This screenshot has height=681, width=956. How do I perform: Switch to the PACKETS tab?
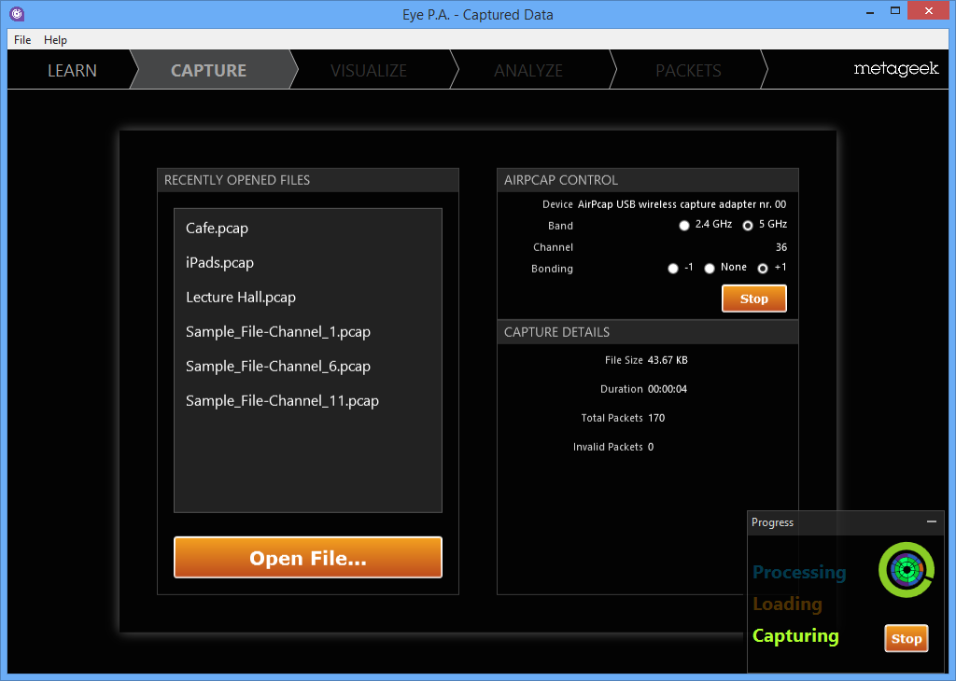(x=688, y=70)
